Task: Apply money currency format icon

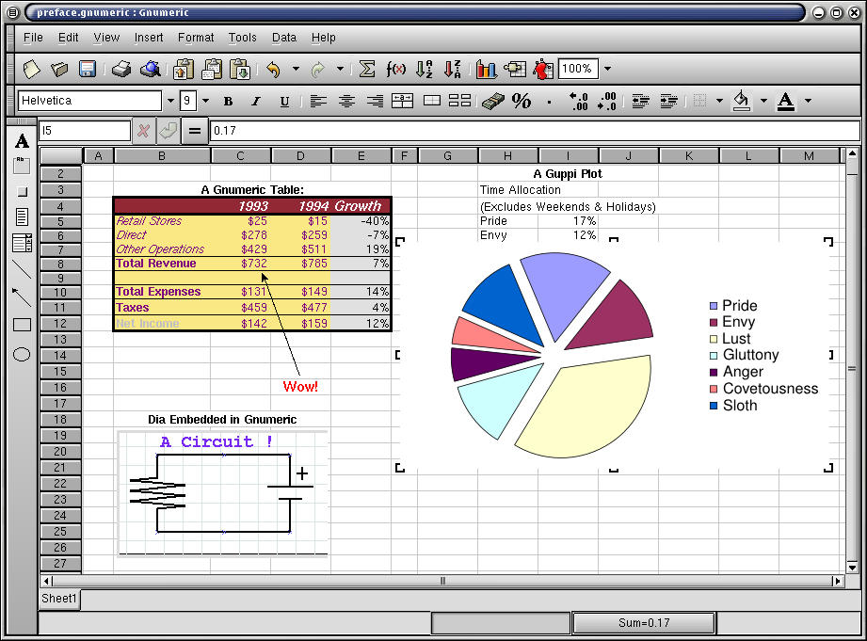Action: click(x=491, y=101)
